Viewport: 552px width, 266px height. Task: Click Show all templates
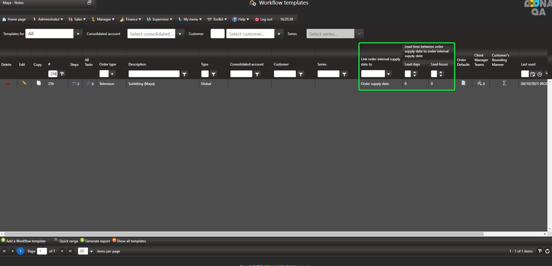point(129,241)
